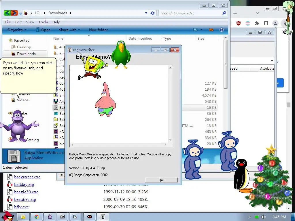This screenshot has height=221, width=295.
Task: Open the address bar history dropdown
Action: tap(146, 13)
